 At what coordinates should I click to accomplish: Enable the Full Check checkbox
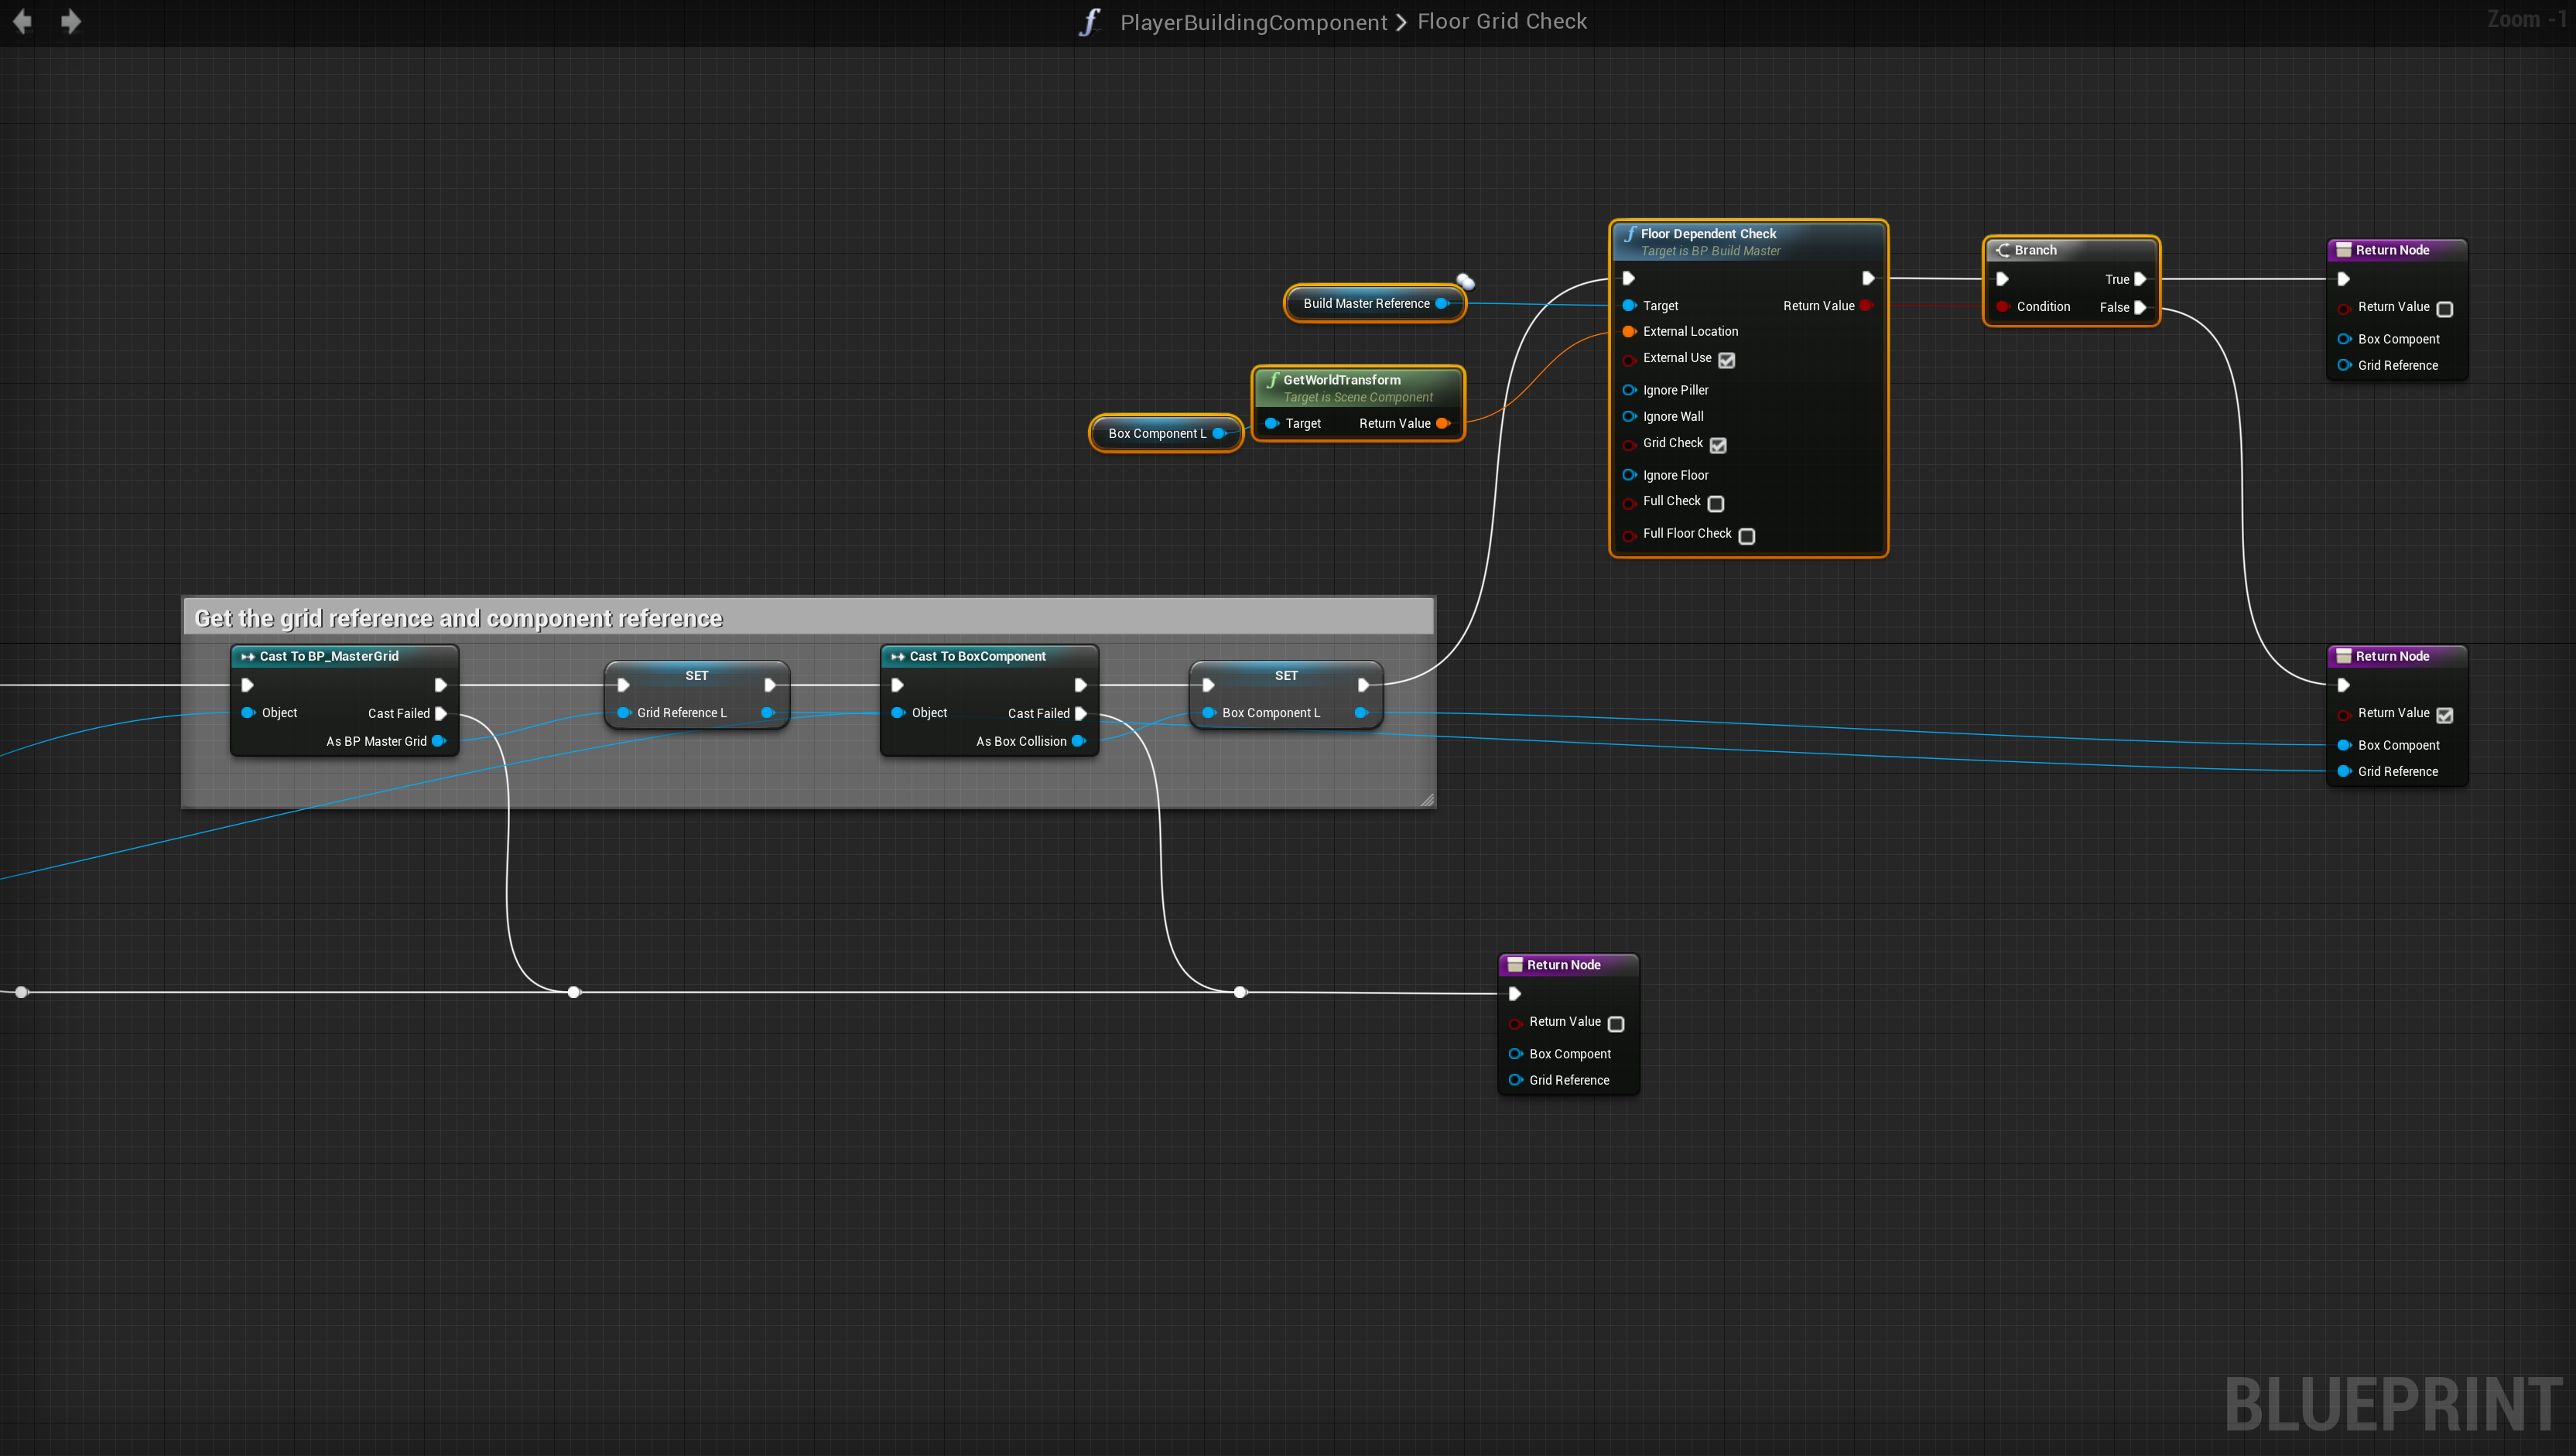coord(1716,503)
